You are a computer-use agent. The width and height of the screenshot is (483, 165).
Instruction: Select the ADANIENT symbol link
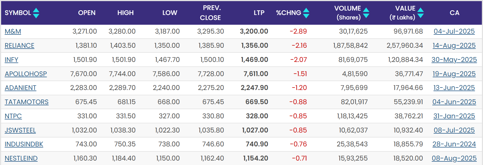pos(21,88)
